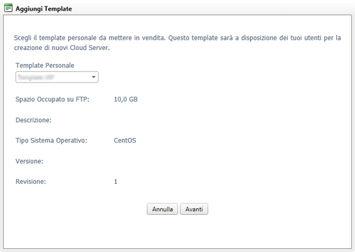Click the Aggiungi Template title text
This screenshot has width=355, height=252.
pos(44,9)
